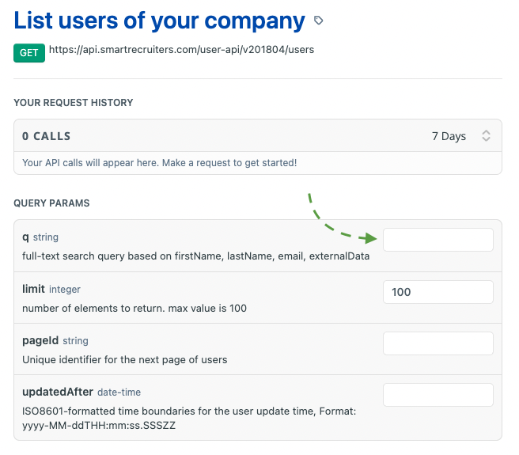Viewport: 519px width, 455px height.
Task: Click the green GET method badge
Action: point(29,53)
